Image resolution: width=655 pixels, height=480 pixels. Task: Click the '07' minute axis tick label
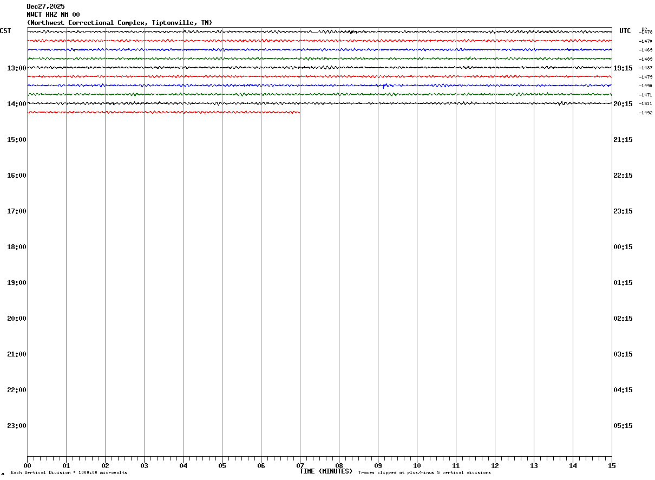pos(300,466)
